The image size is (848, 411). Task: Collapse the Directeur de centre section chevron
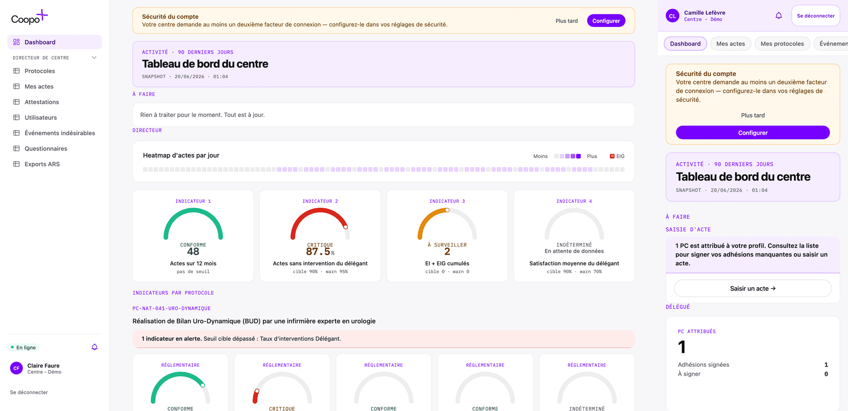click(94, 58)
